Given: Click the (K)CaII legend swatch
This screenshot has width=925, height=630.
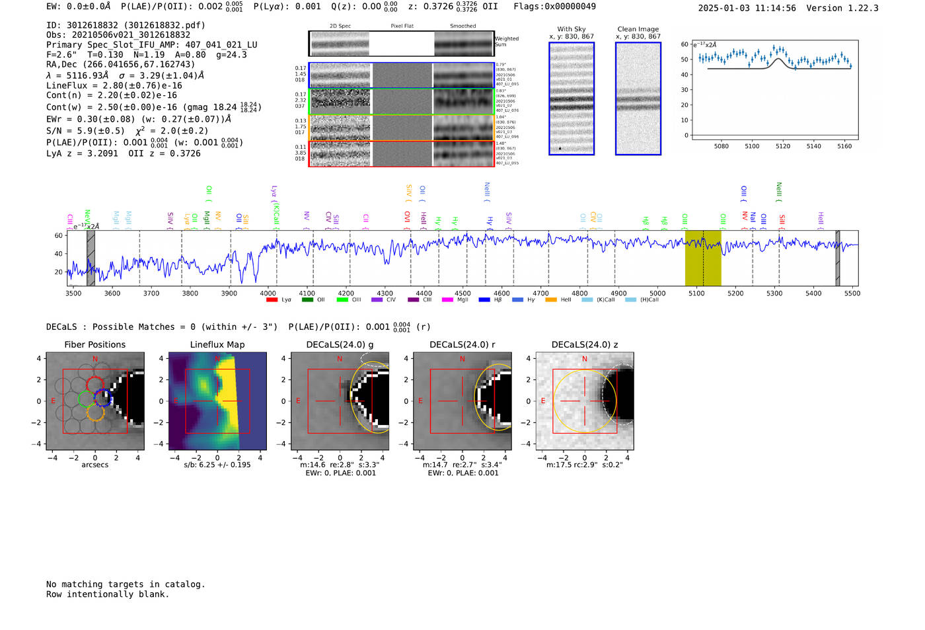Looking at the screenshot, I should click(x=587, y=300).
